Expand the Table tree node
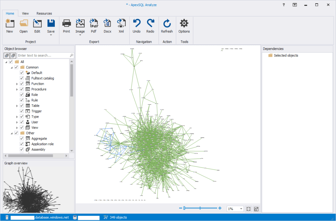 pos(17,106)
